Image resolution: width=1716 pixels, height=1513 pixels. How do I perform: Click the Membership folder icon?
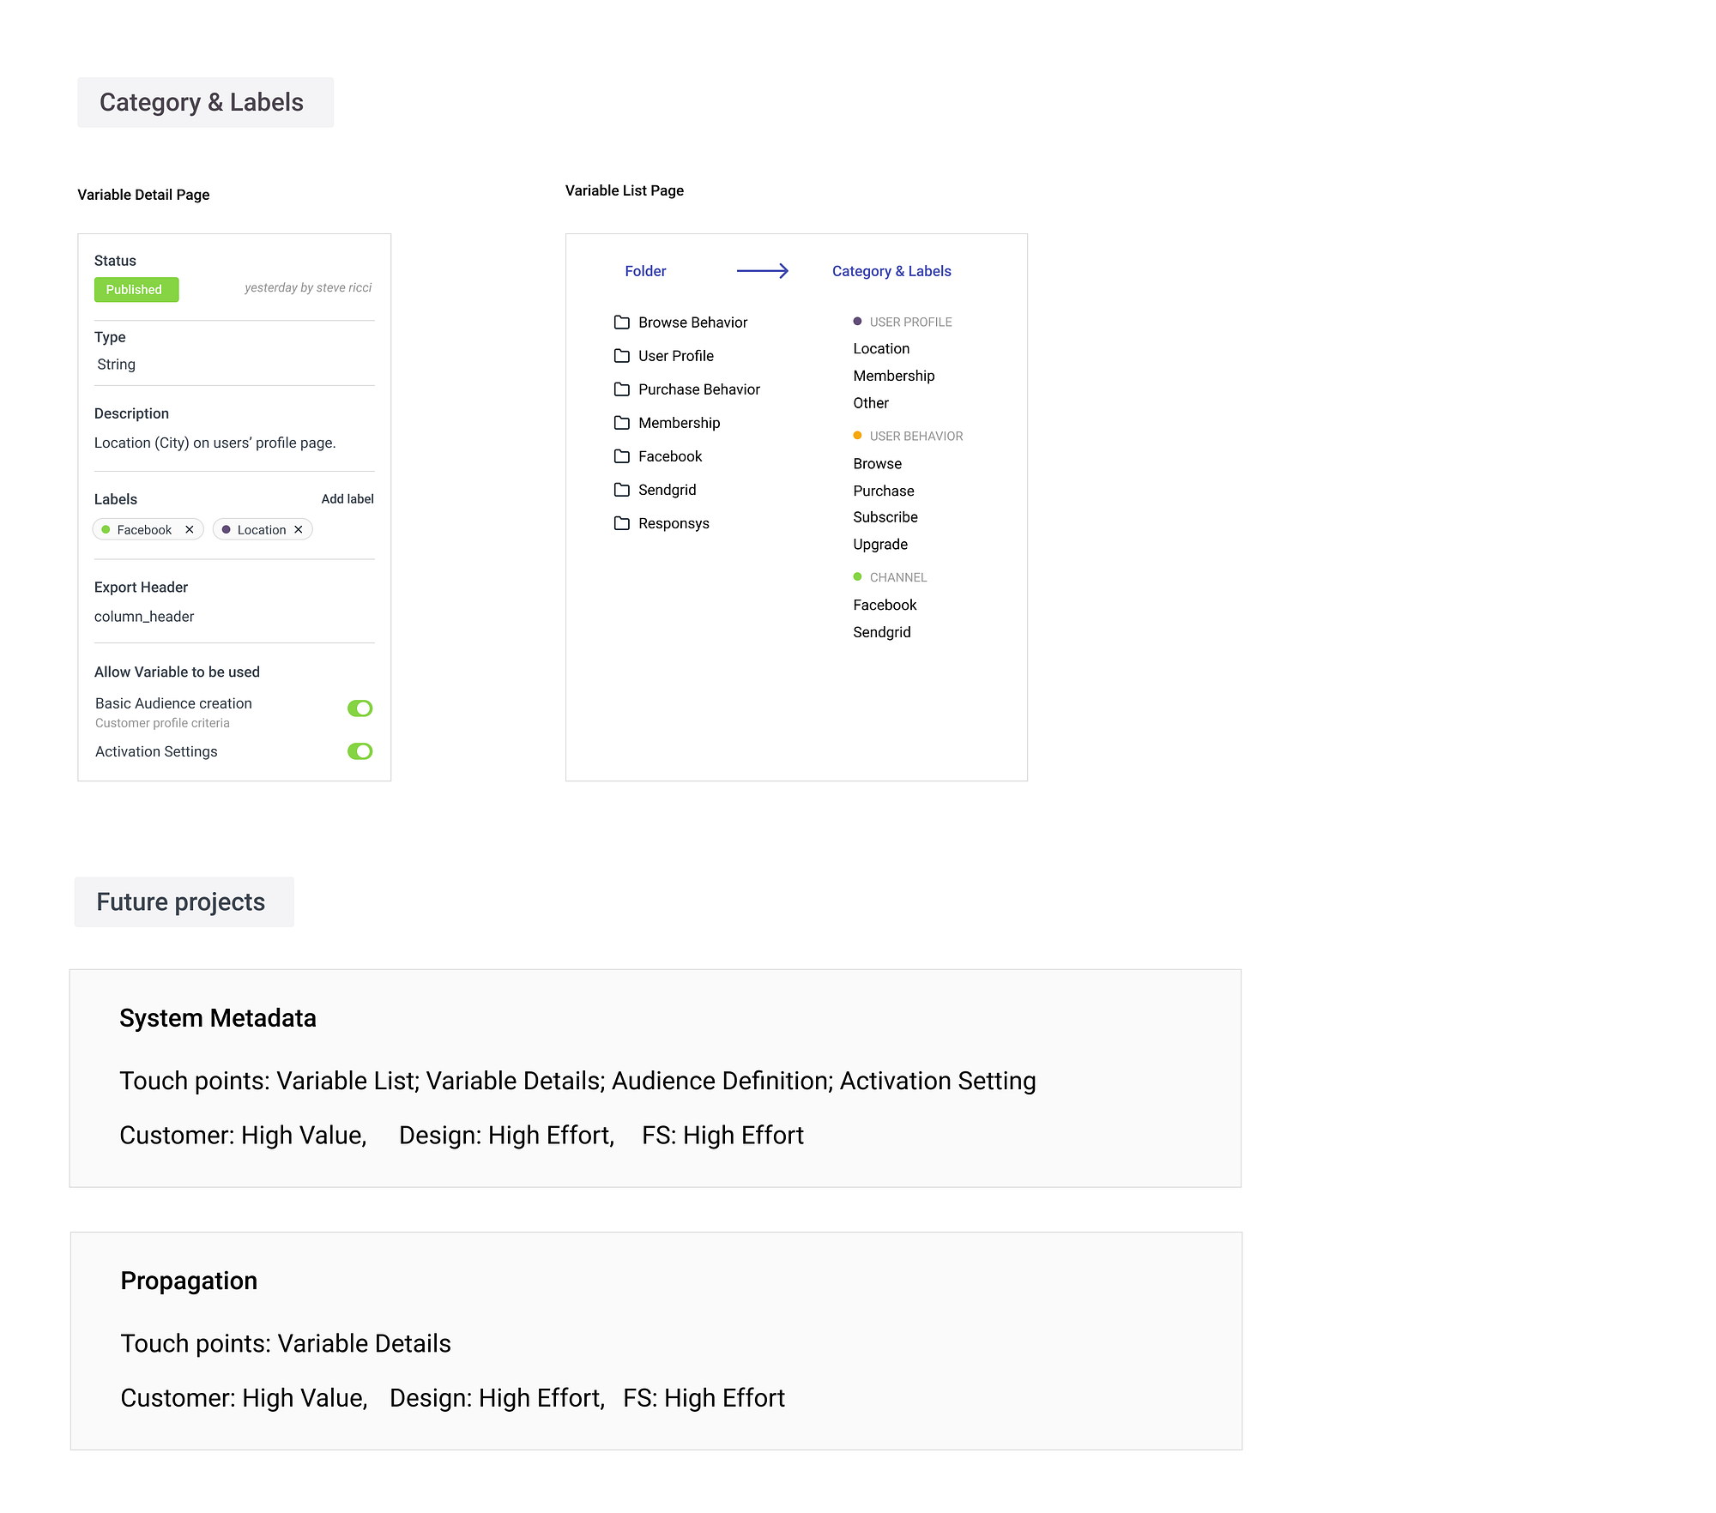tap(622, 423)
